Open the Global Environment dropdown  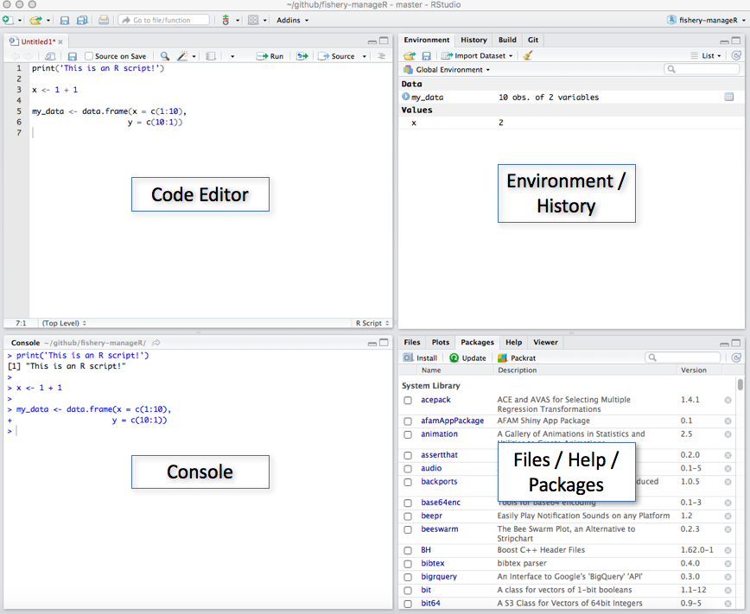[x=452, y=70]
